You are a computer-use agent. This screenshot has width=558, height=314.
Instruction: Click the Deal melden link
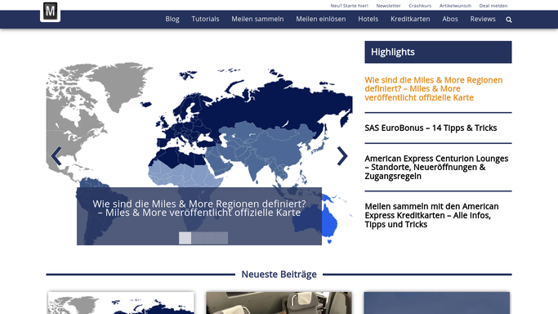(493, 6)
